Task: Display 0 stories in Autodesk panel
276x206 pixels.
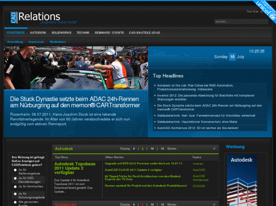Action: click(x=134, y=149)
